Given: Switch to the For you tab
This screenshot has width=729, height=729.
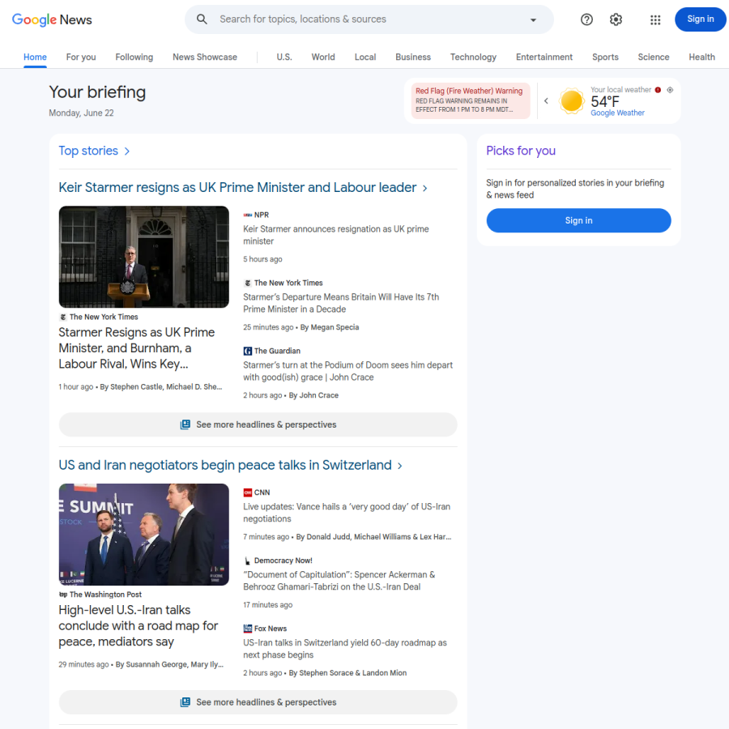Looking at the screenshot, I should [81, 58].
